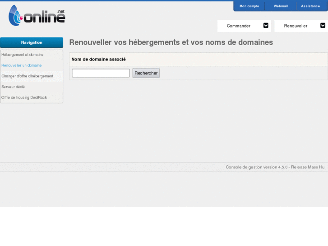Click the page title about renewing hébergements
The width and height of the screenshot is (328, 246).
click(x=171, y=42)
